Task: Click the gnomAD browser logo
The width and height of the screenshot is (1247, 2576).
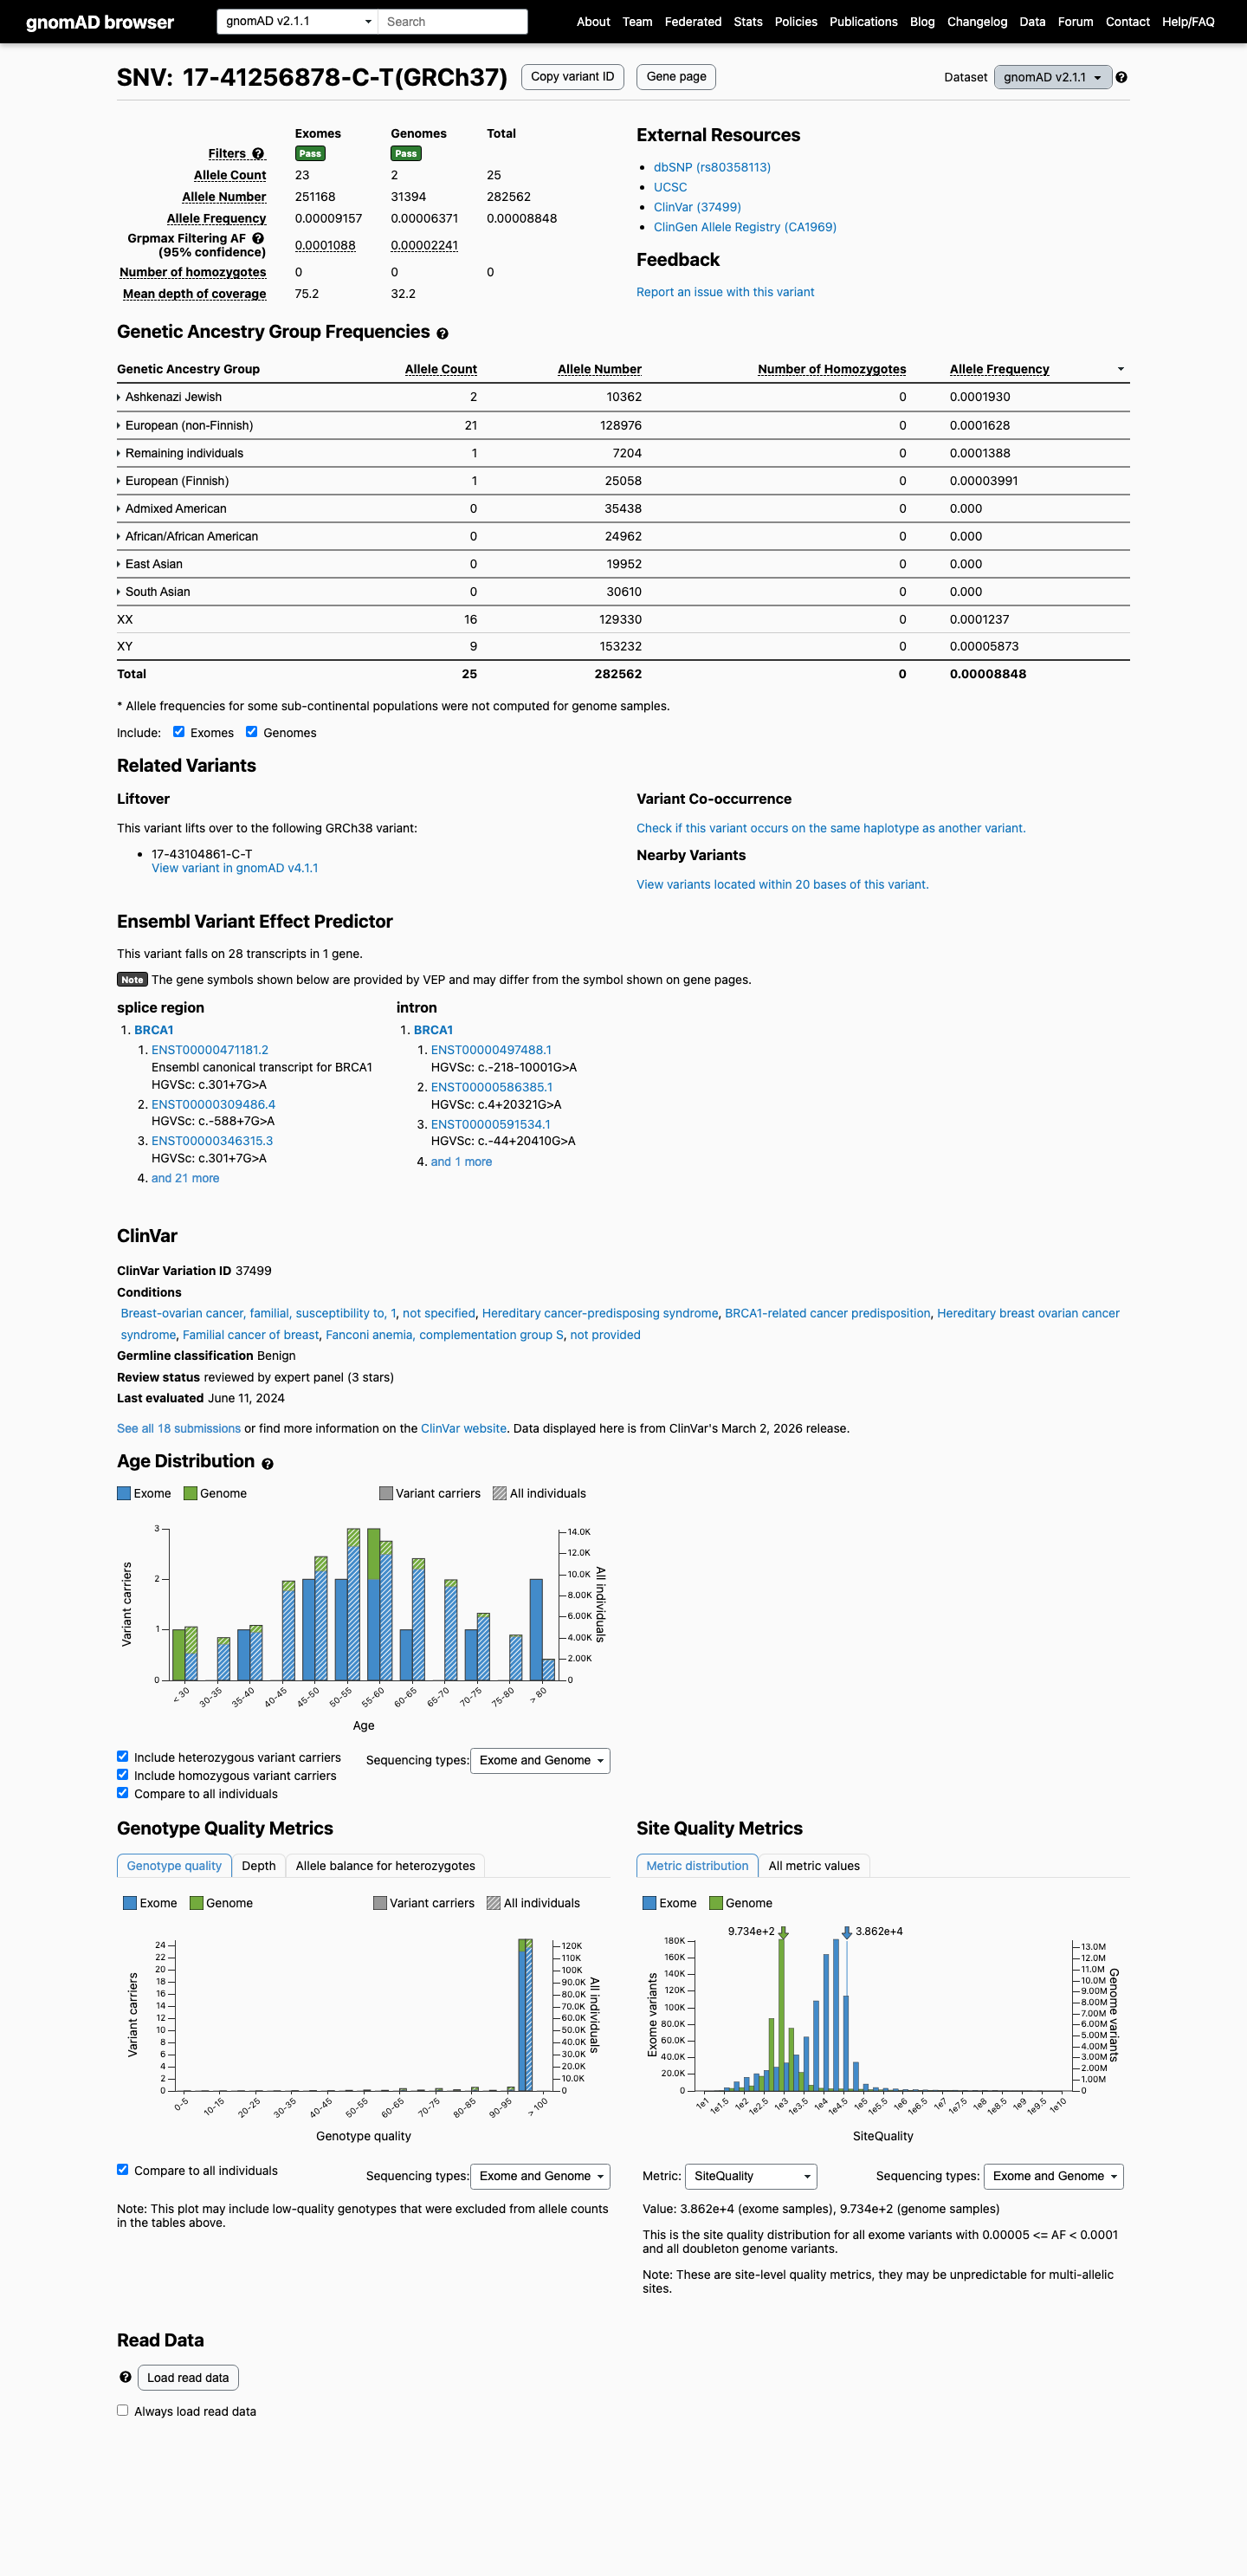Action: pyautogui.click(x=100, y=22)
